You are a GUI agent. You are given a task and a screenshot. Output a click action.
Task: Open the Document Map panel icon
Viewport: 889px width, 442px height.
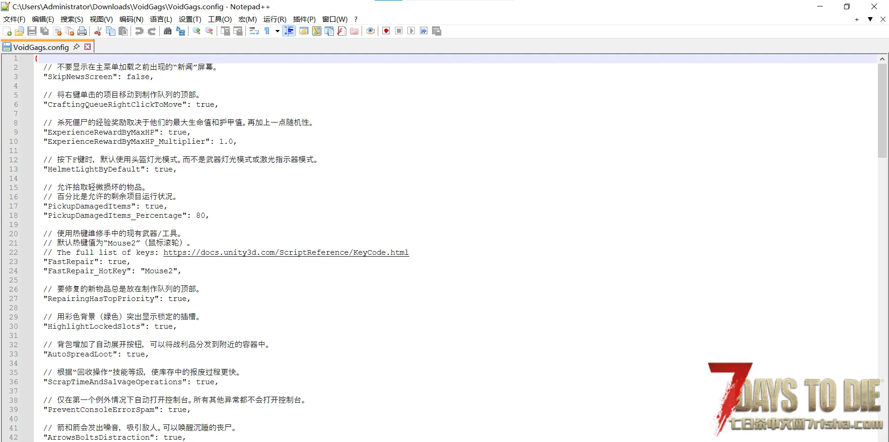point(317,31)
